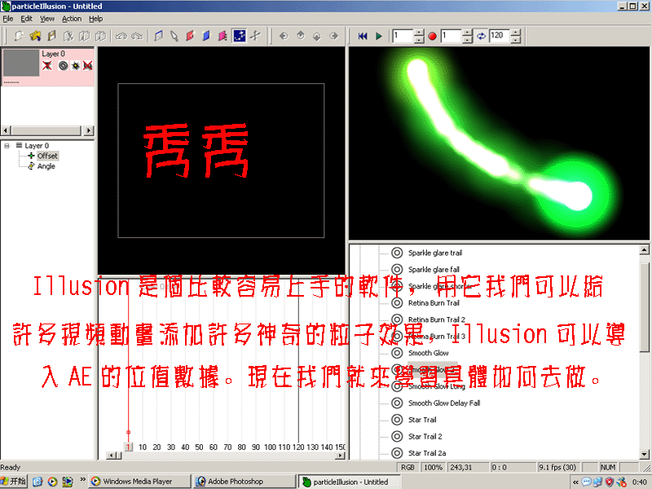Click the nudge up arrow icon
The width and height of the screenshot is (652, 489).
click(x=301, y=36)
